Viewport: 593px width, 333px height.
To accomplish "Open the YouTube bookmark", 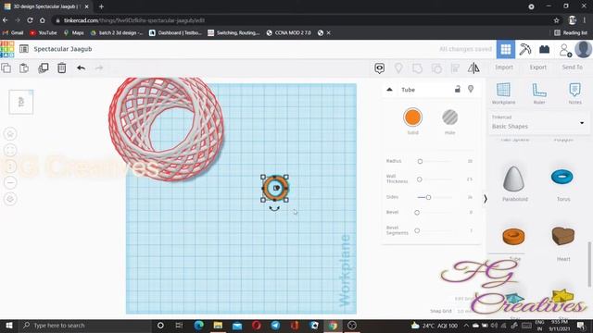I will (x=44, y=33).
